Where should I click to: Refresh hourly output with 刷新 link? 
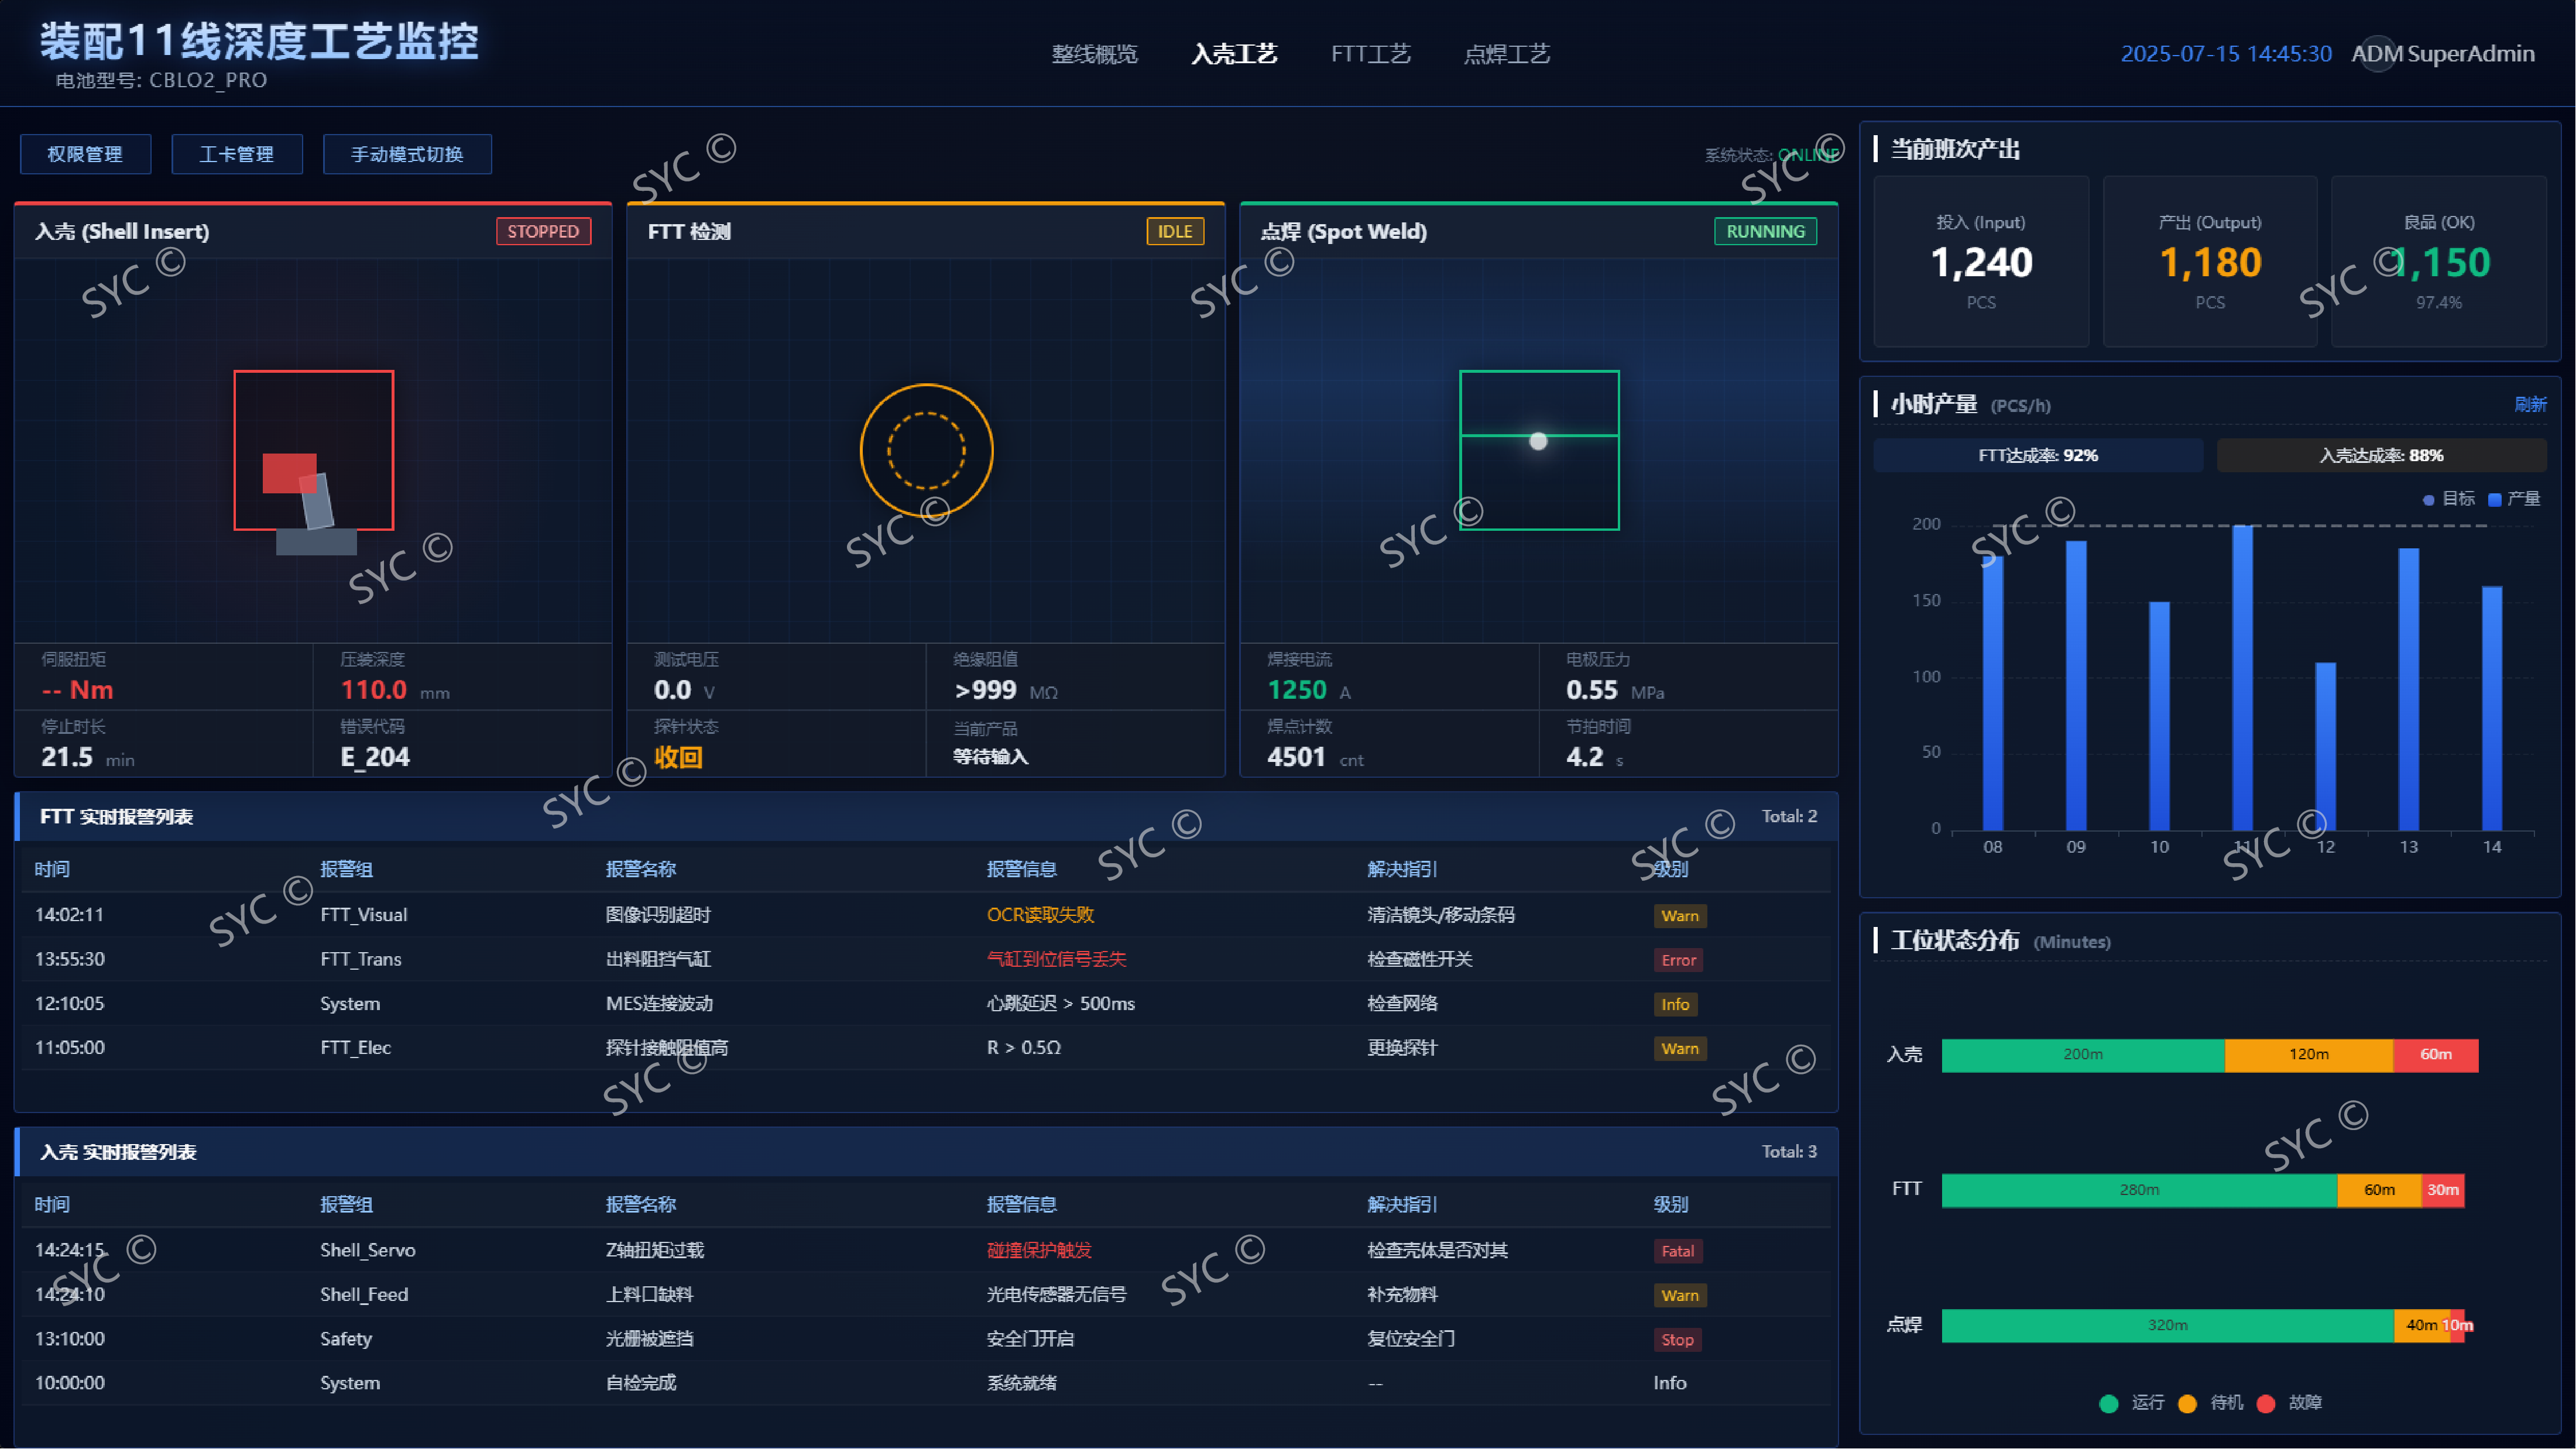2530,404
